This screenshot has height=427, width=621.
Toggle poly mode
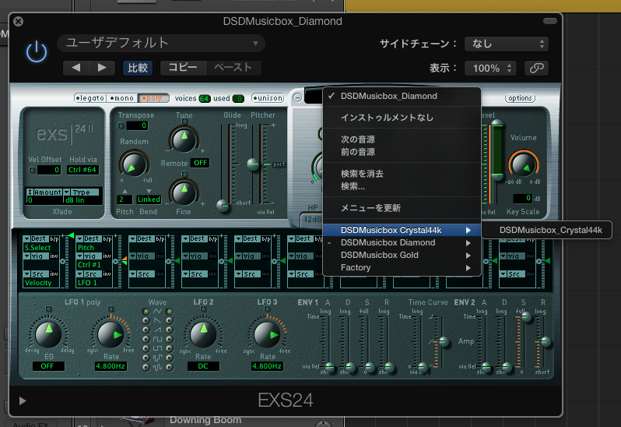(x=153, y=98)
